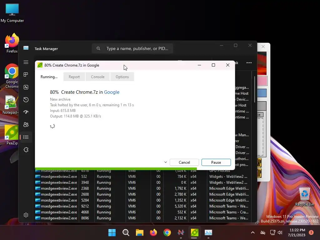The height and width of the screenshot is (240, 320).
Task: Open Task Manager hamburger navigation menu
Action: click(26, 62)
